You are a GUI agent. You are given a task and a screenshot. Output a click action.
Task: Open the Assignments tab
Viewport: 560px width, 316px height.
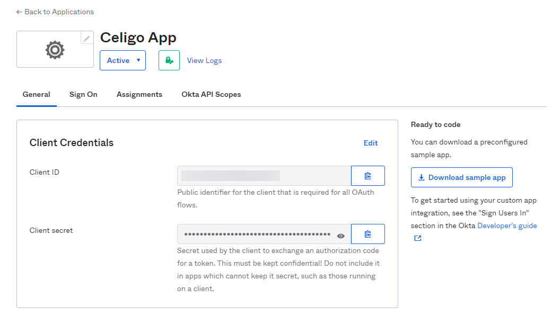pos(139,95)
